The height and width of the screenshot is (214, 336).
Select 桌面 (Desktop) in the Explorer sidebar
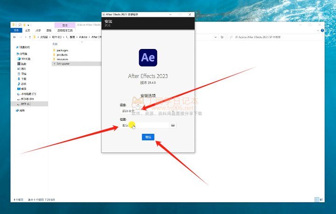(x=24, y=89)
